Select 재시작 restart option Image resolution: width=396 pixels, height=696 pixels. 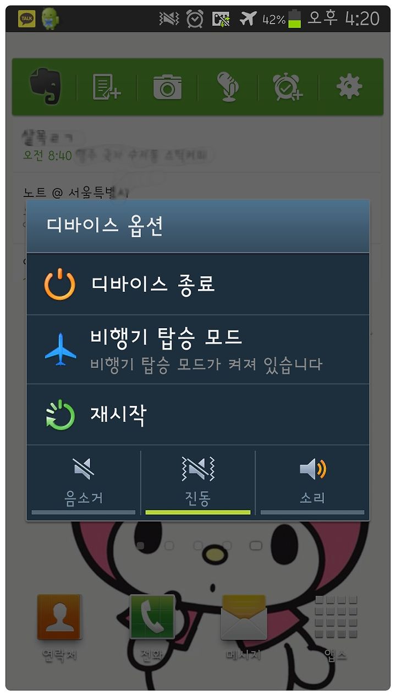tap(198, 415)
